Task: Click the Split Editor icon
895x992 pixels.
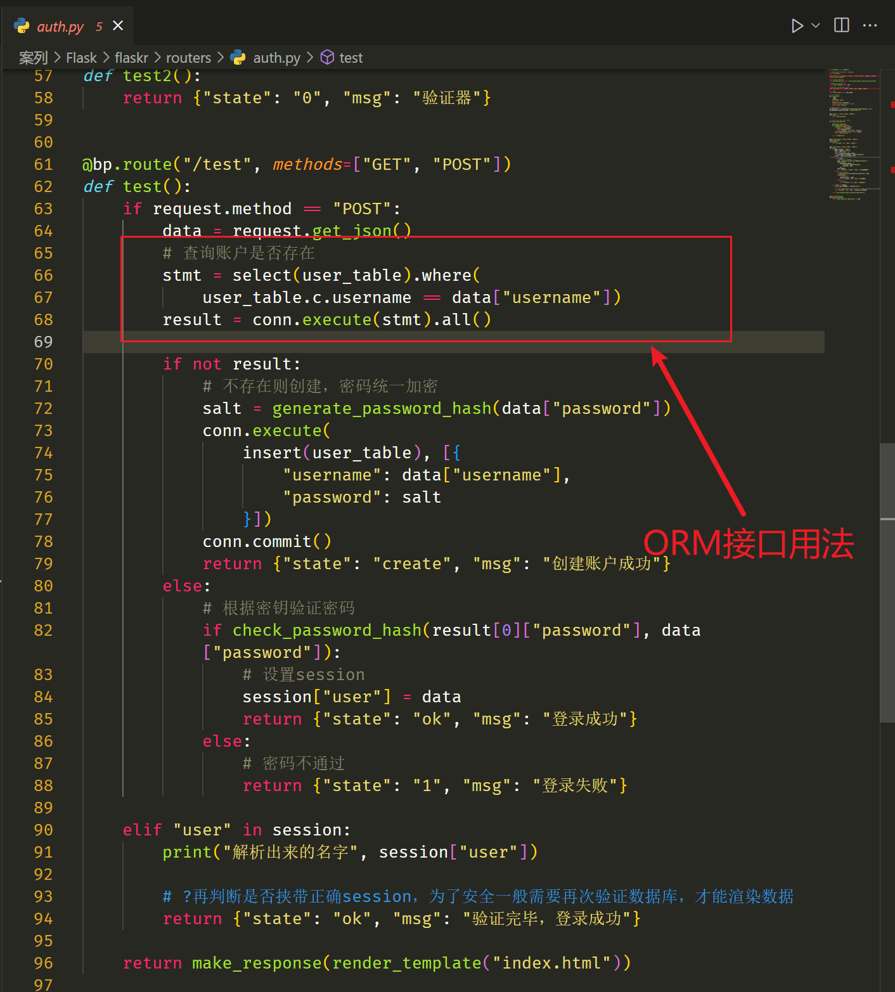Action: pyautogui.click(x=842, y=25)
